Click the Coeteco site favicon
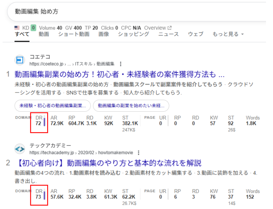Screen dimensions: 273x209 point(20,60)
